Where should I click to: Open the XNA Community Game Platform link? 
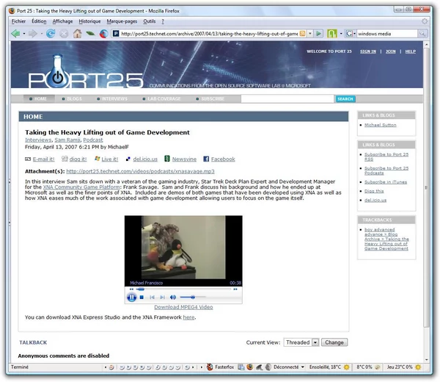(81, 187)
